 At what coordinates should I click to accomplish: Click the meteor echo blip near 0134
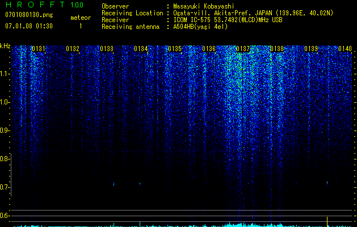[x=140, y=184]
